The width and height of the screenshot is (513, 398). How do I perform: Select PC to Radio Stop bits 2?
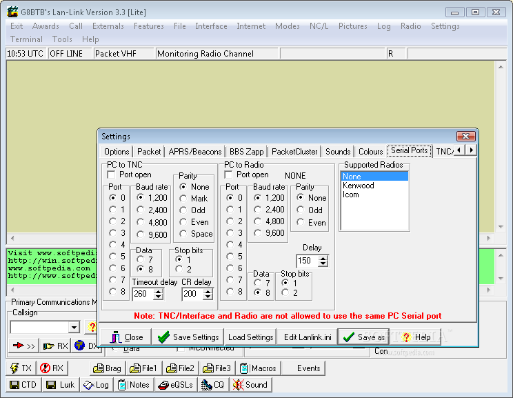tap(285, 292)
